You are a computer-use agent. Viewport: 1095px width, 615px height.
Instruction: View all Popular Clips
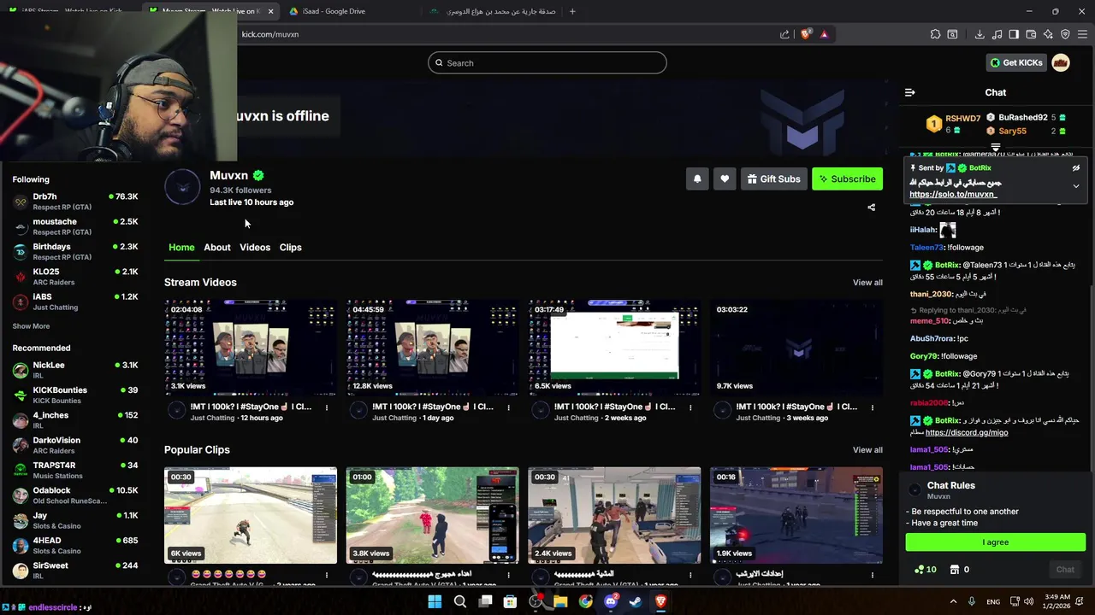click(x=867, y=450)
